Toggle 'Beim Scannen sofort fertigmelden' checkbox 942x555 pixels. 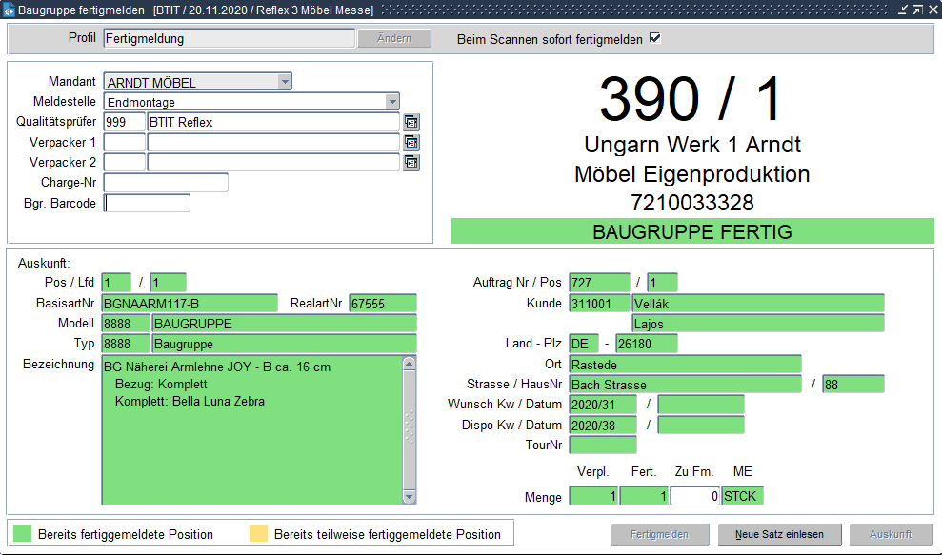pyautogui.click(x=654, y=39)
